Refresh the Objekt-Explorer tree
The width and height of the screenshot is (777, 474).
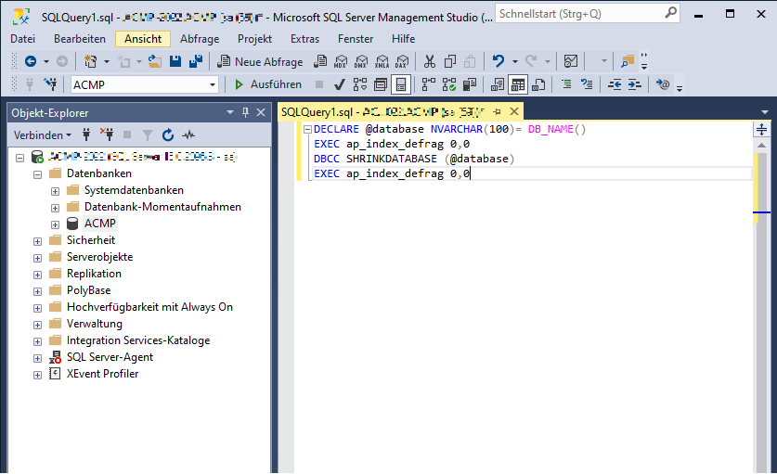click(x=168, y=135)
